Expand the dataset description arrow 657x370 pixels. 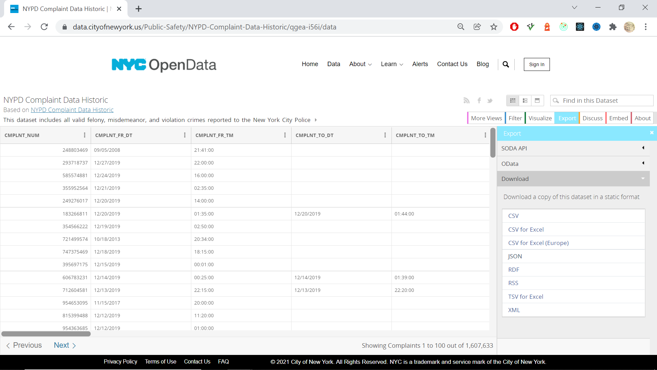315,120
